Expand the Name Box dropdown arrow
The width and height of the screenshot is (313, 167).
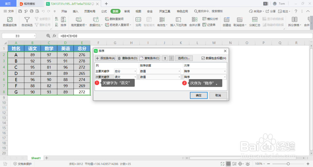(34, 36)
